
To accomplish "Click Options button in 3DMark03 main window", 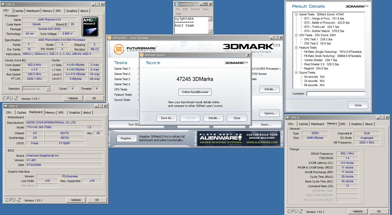I will 270,113.
